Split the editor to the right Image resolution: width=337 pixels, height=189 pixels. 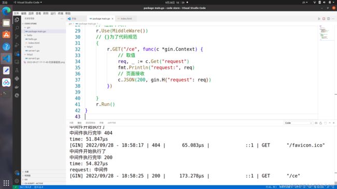[x=328, y=19]
